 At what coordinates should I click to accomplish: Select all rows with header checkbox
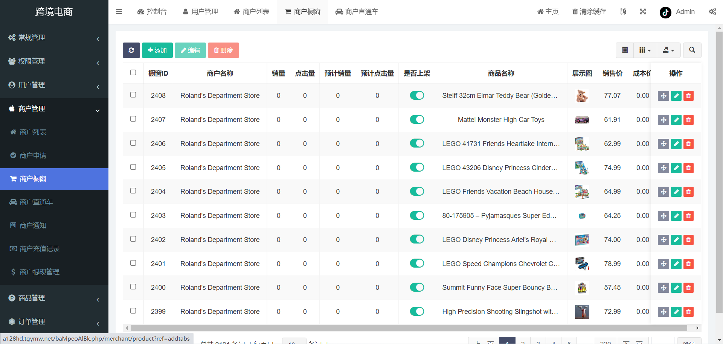(133, 72)
